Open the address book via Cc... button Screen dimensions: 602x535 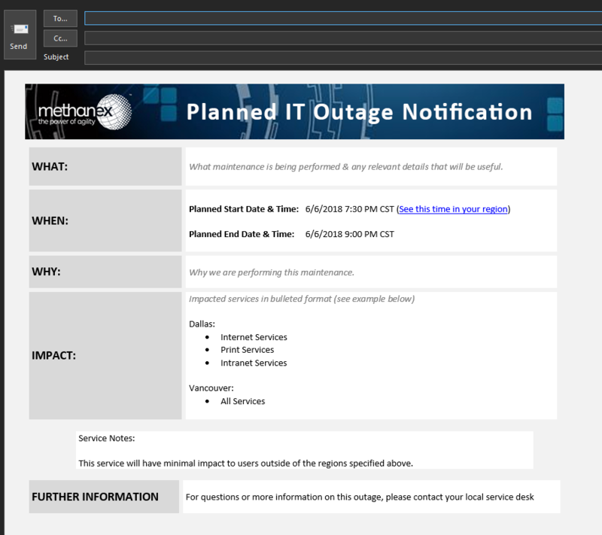coord(60,38)
